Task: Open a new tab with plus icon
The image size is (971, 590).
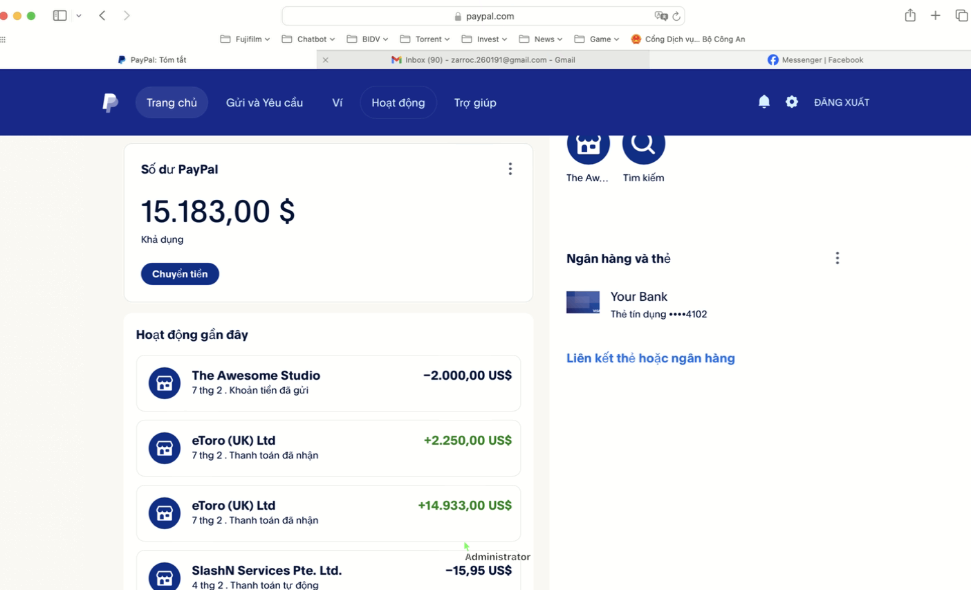Action: click(935, 15)
